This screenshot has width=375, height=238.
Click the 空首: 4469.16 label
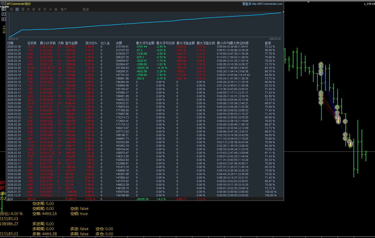tap(45, 214)
